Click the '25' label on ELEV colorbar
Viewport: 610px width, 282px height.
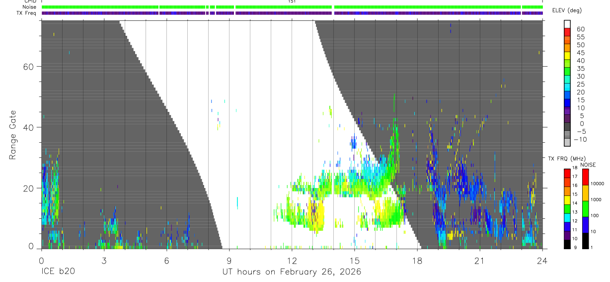[x=580, y=85]
